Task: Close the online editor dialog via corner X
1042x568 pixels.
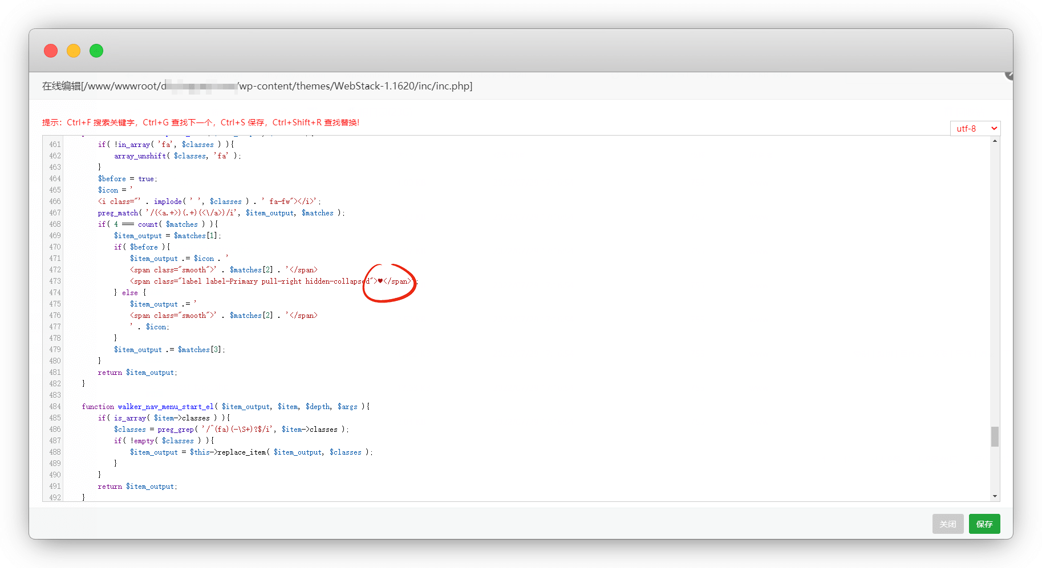Action: click(x=1009, y=75)
